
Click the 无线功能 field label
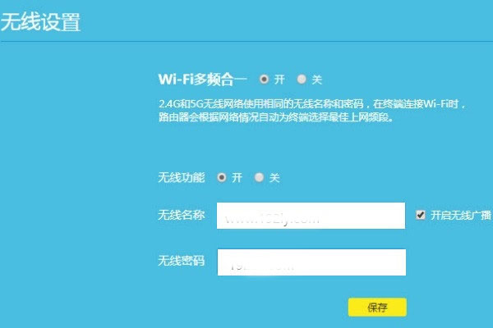tap(182, 178)
